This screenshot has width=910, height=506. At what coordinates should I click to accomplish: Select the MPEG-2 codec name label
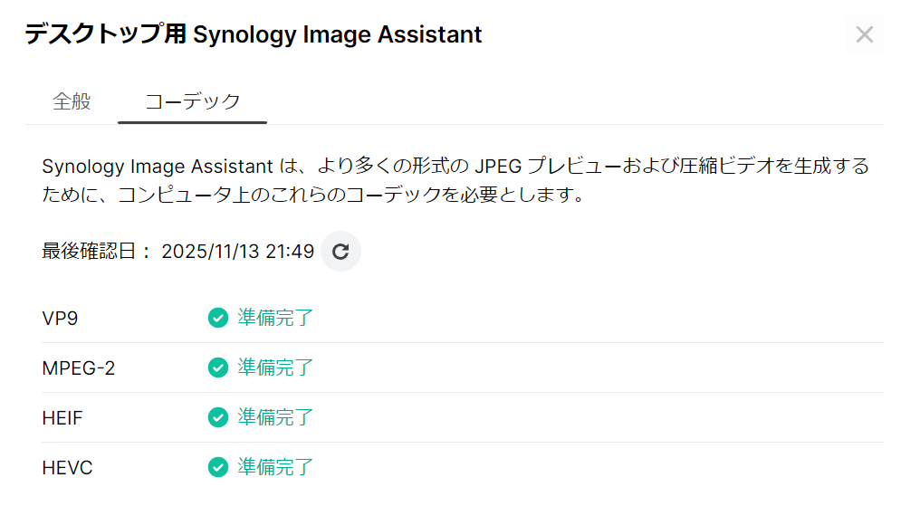(79, 368)
